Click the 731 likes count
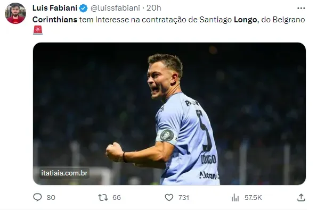The width and height of the screenshot is (317, 210). pos(184,197)
